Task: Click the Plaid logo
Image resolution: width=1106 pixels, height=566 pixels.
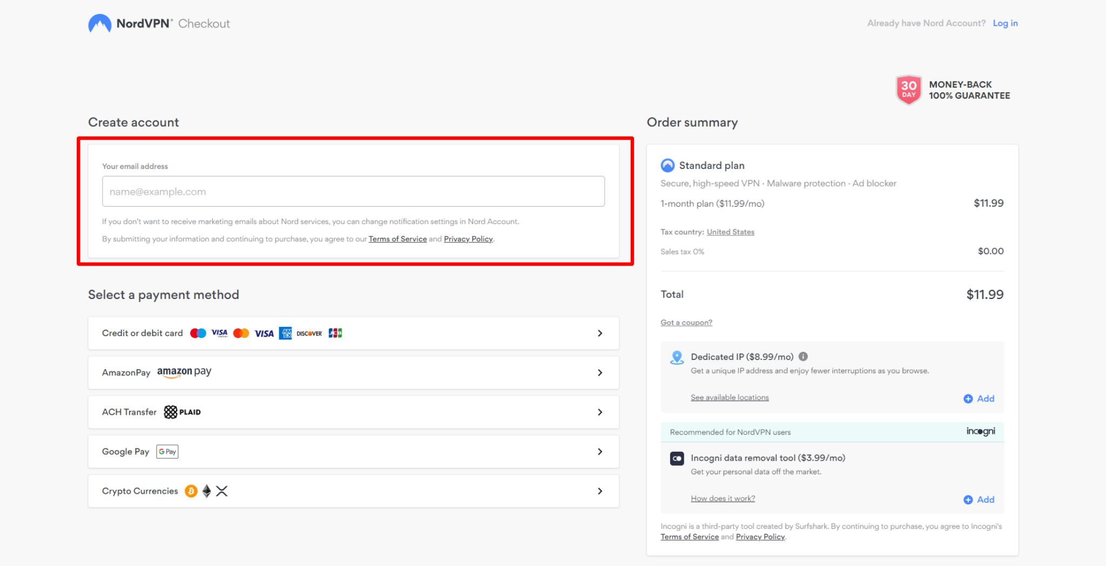Action: [183, 412]
